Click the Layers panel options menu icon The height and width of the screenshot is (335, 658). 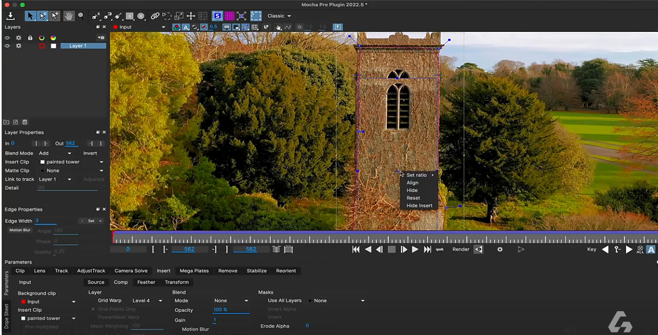tap(101, 38)
